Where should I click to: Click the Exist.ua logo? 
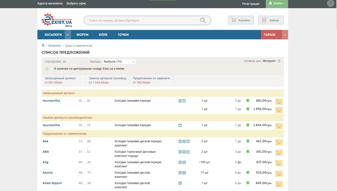click(x=57, y=20)
